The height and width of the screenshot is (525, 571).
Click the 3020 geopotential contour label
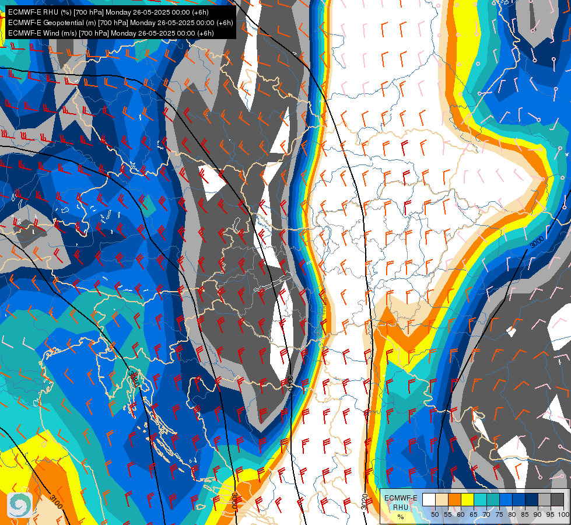365,502
